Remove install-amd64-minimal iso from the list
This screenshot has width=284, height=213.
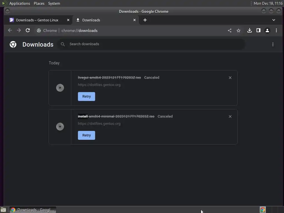[230, 116]
